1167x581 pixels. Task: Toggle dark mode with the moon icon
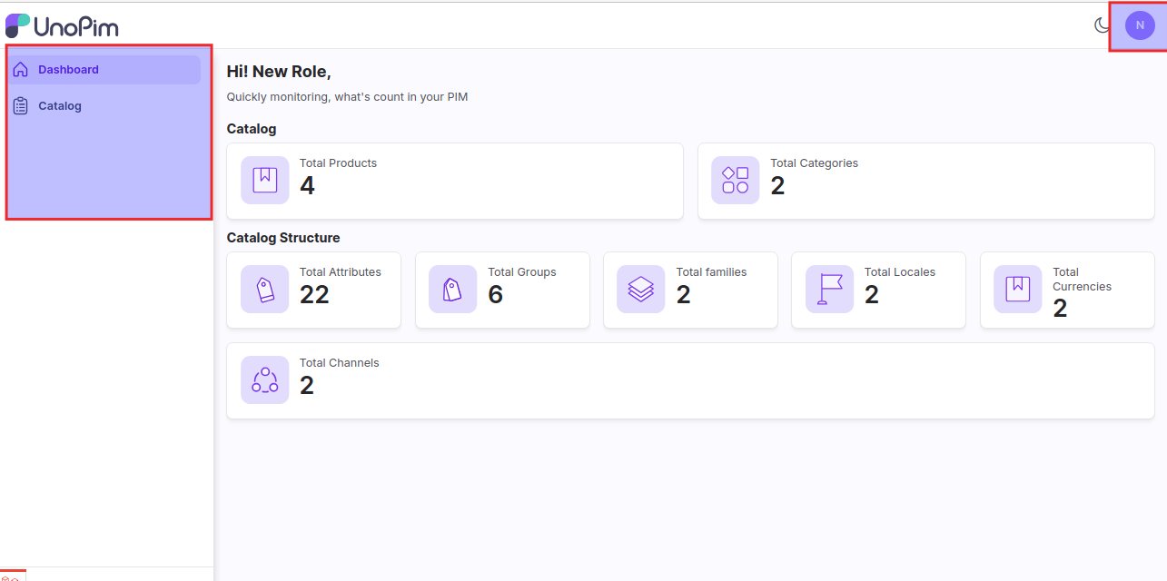1102,25
